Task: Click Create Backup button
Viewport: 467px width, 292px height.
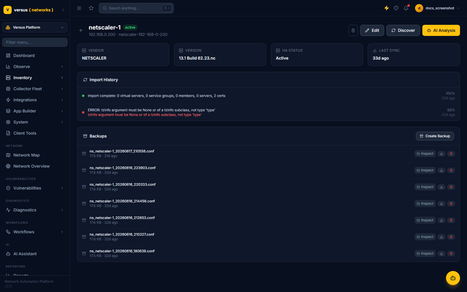Action: (435, 136)
